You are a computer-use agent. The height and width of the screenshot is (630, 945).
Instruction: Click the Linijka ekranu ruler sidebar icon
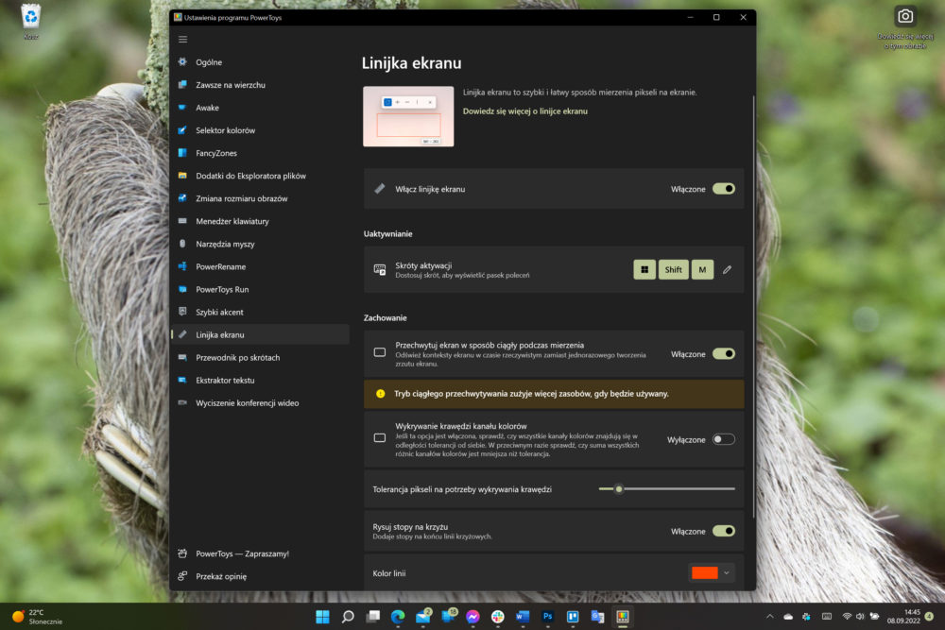[x=182, y=335]
